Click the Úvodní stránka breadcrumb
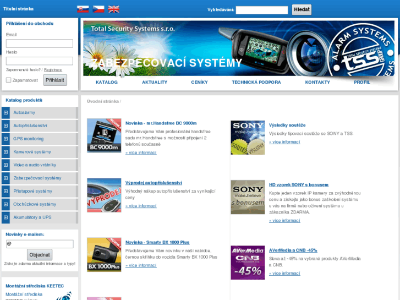 point(103,101)
